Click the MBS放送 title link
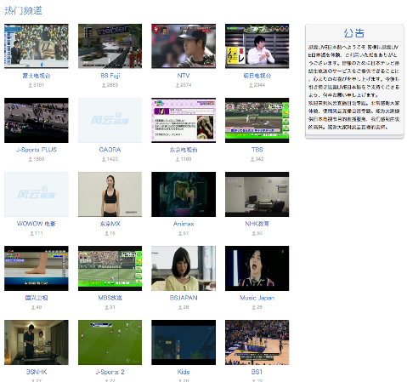407x382 pixels. click(110, 298)
